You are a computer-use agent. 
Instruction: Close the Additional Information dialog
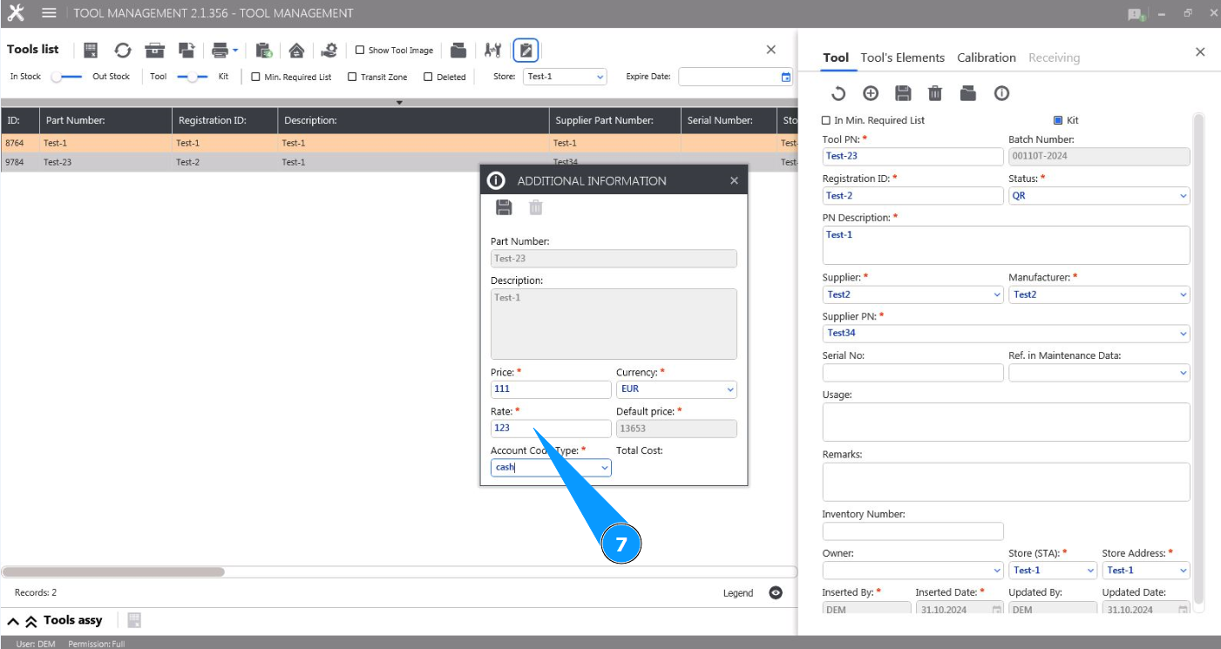tap(734, 180)
